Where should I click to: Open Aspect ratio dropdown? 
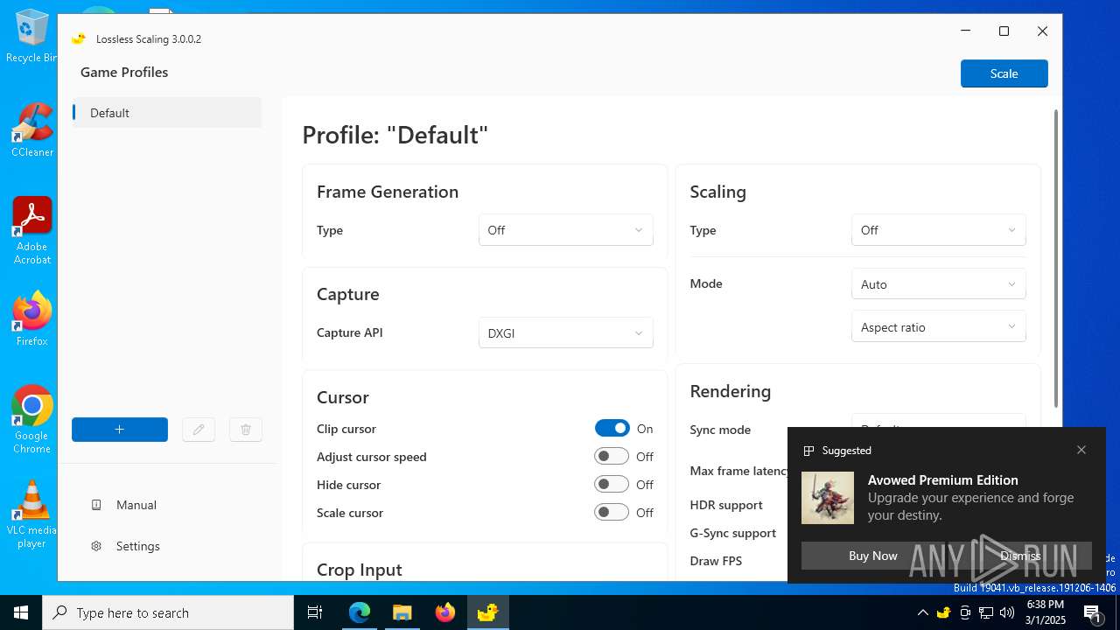point(938,327)
